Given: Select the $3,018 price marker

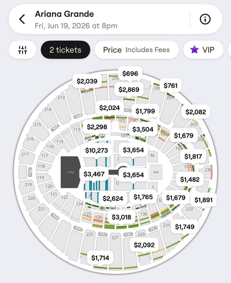Looking at the screenshot, I should tap(122, 217).
